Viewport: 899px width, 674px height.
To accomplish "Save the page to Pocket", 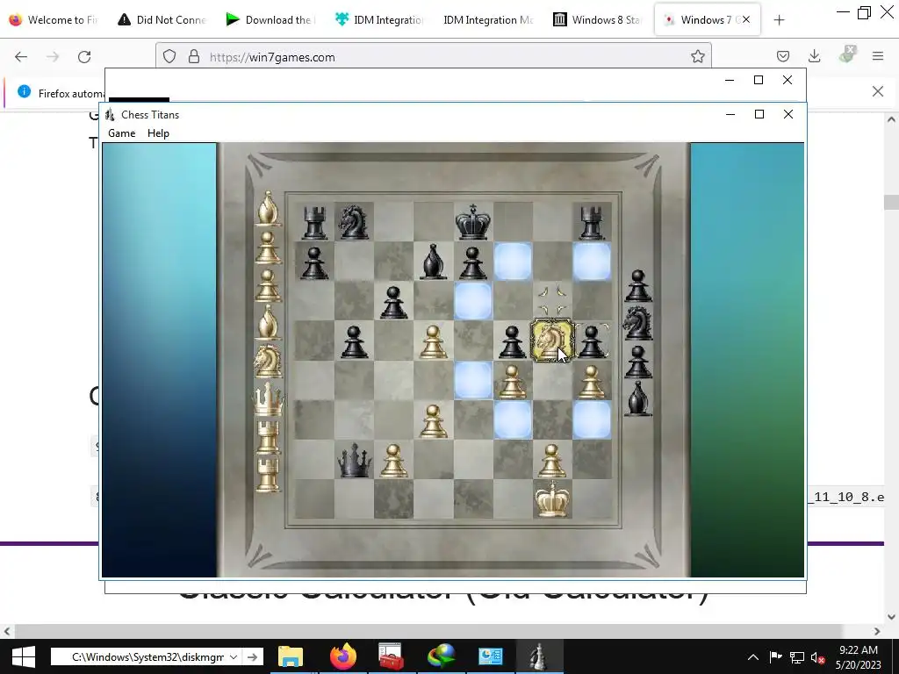I will (782, 56).
